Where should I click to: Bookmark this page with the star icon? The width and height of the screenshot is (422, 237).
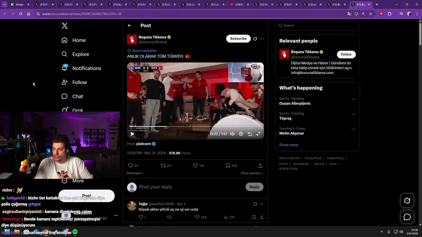[x=371, y=14]
